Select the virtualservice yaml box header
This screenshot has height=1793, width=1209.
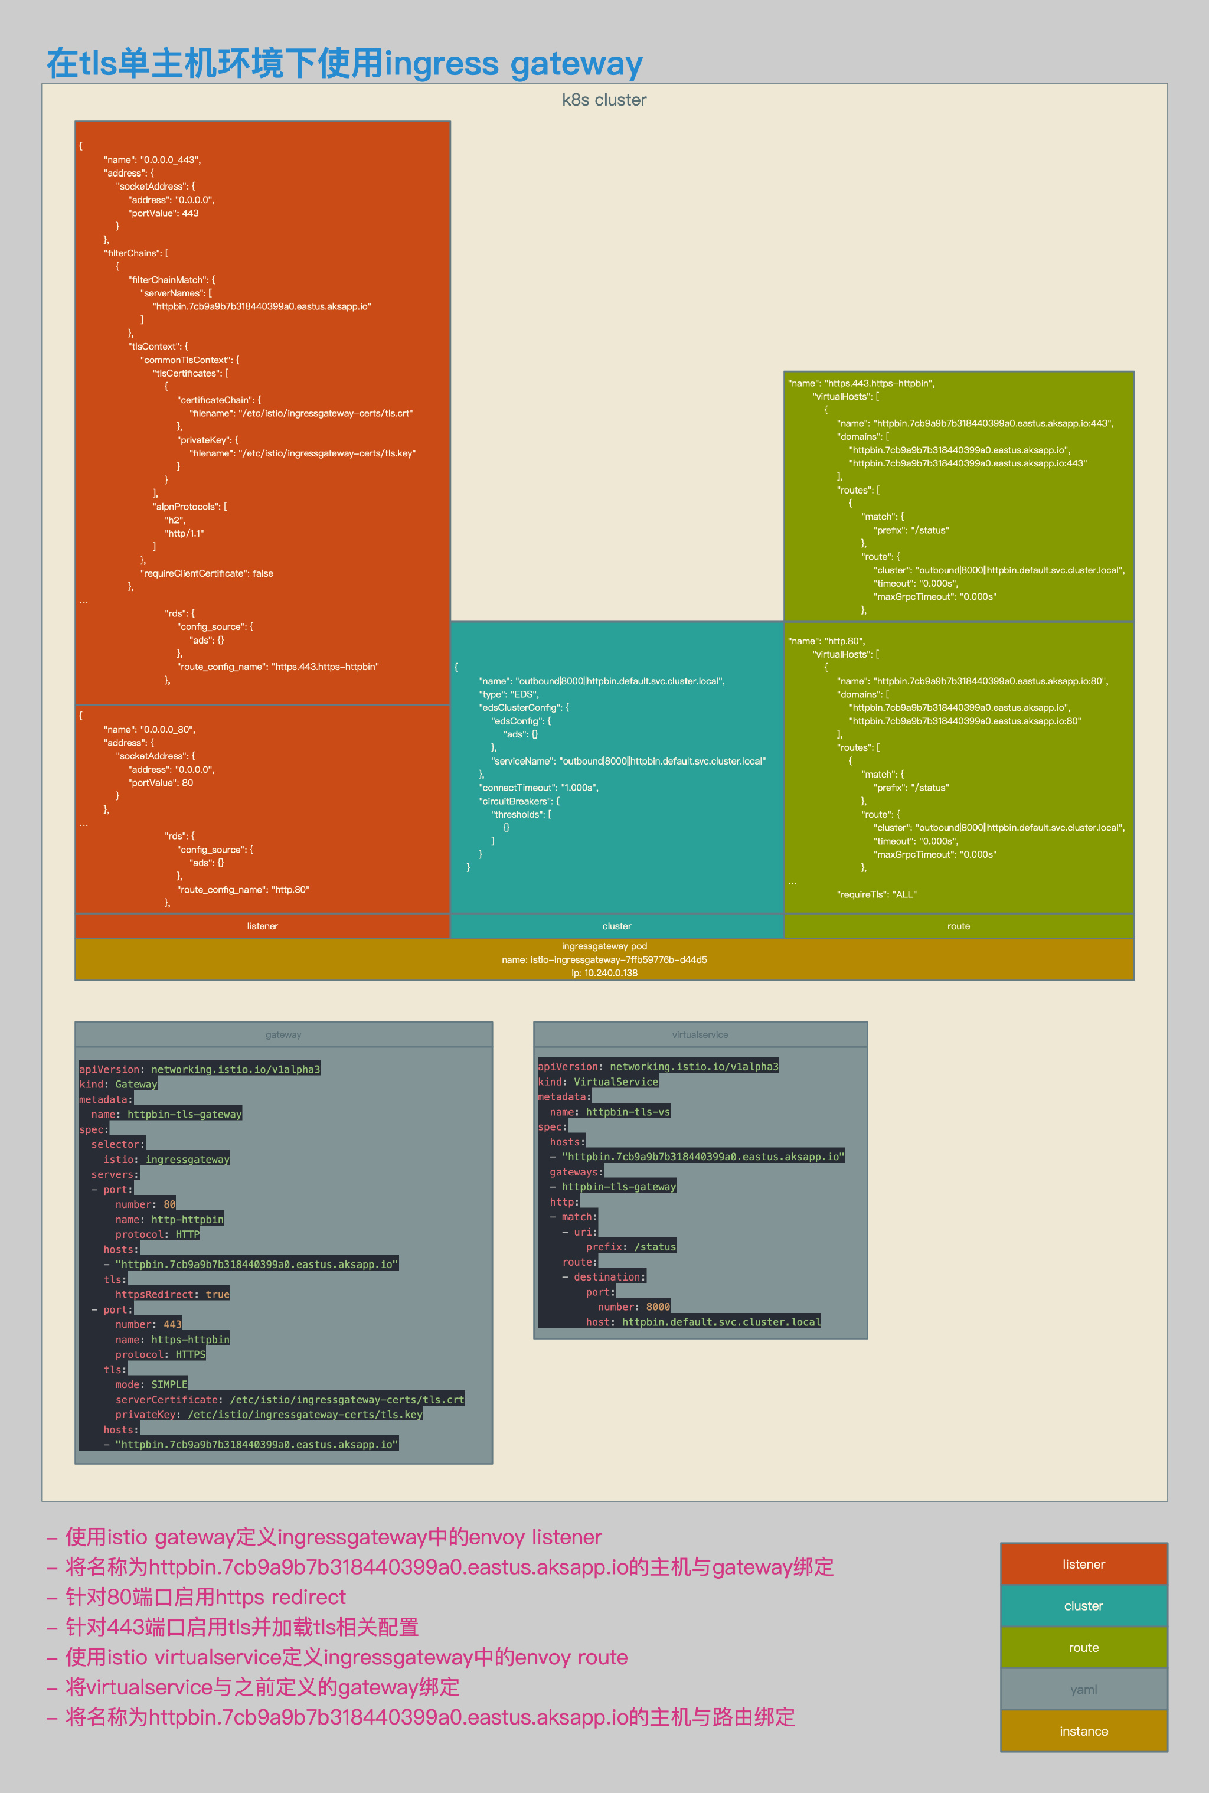click(700, 1035)
